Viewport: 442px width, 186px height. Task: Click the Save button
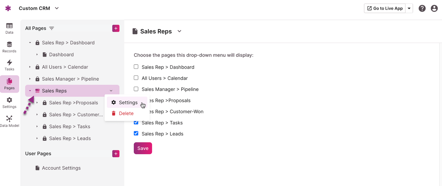pos(143,148)
